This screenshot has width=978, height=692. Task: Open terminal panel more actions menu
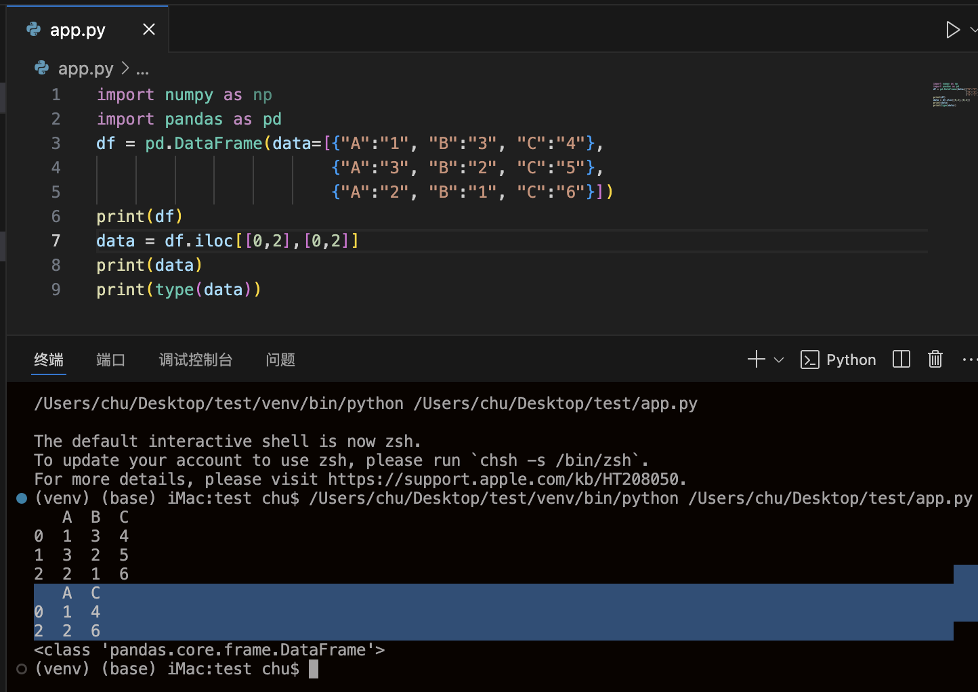click(969, 360)
